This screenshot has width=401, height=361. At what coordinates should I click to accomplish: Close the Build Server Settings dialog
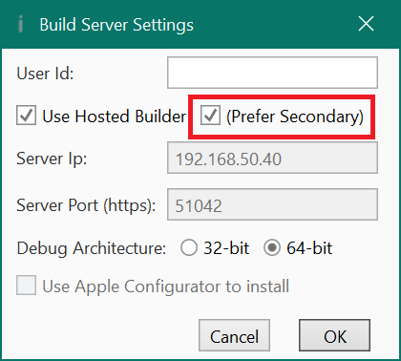click(x=366, y=24)
